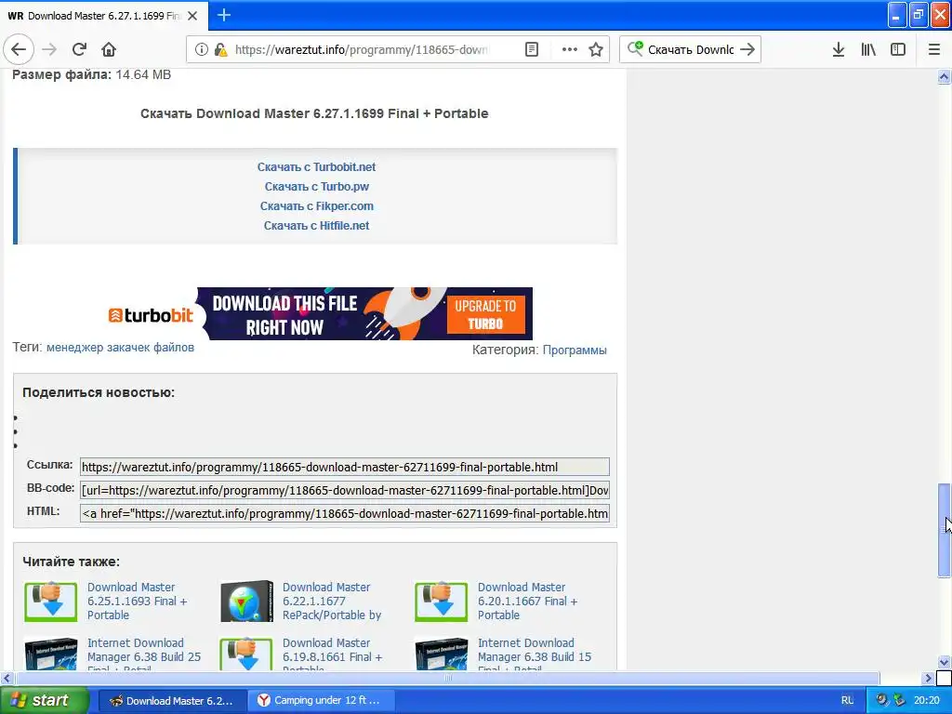Select the BB-code field
The height and width of the screenshot is (714, 952).
point(344,490)
